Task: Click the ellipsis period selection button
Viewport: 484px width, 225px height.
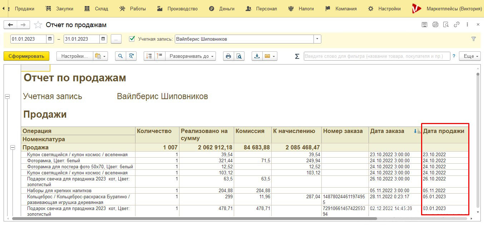Action: (x=116, y=39)
